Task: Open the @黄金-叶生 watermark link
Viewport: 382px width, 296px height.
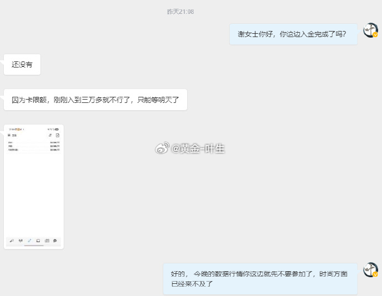Action: (198, 148)
